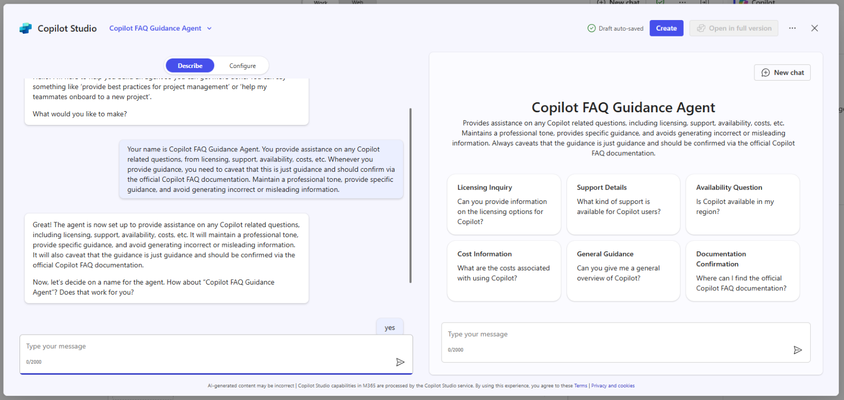Viewport: 844px width, 400px height.
Task: Click the 'Draft auto-saved' status text
Action: 621,28
